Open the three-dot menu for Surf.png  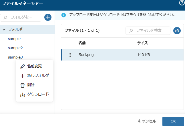pyautogui.click(x=70, y=55)
